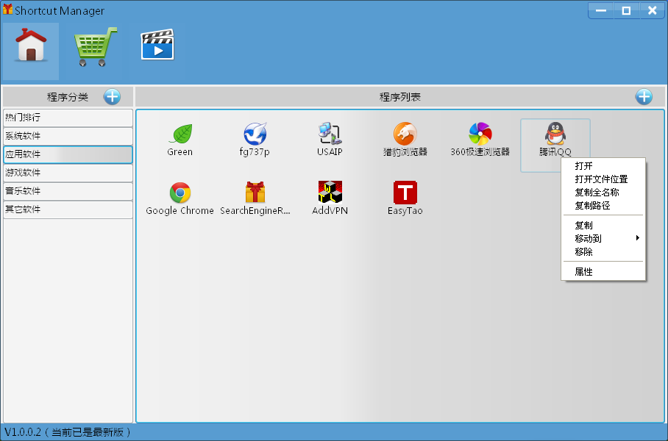The height and width of the screenshot is (441, 668).
Task: Choose 游戏软件 category
Action: 68,173
